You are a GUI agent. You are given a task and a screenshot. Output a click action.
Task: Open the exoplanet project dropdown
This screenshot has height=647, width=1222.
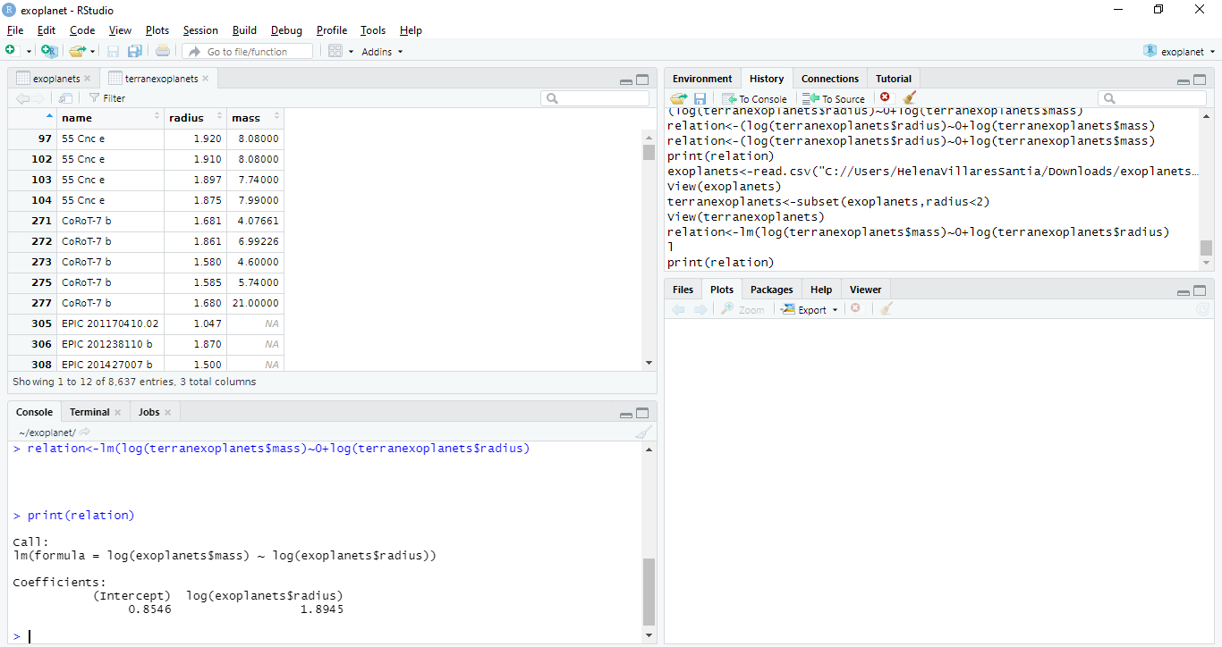1181,51
